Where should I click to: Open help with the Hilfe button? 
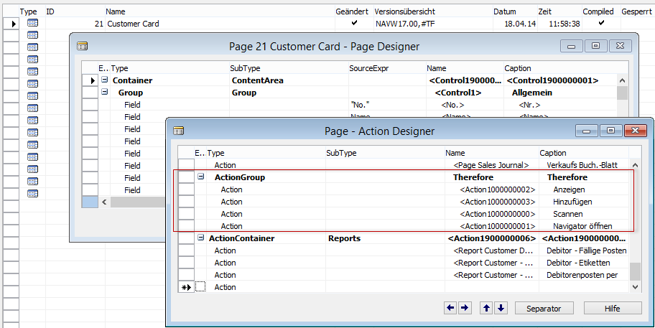click(613, 308)
